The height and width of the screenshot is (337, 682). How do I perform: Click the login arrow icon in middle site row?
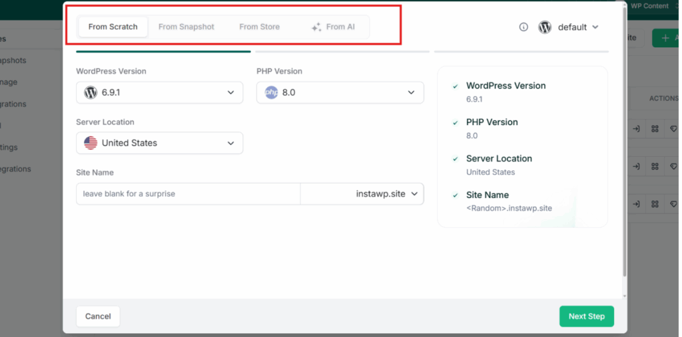click(x=636, y=166)
